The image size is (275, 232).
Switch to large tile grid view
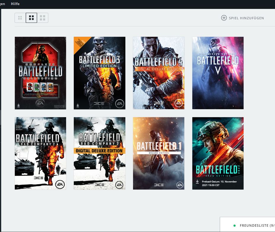pyautogui.click(x=42, y=18)
